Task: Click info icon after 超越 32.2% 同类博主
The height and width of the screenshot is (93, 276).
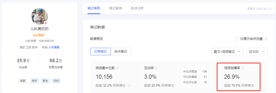Action: pyautogui.click(x=129, y=86)
